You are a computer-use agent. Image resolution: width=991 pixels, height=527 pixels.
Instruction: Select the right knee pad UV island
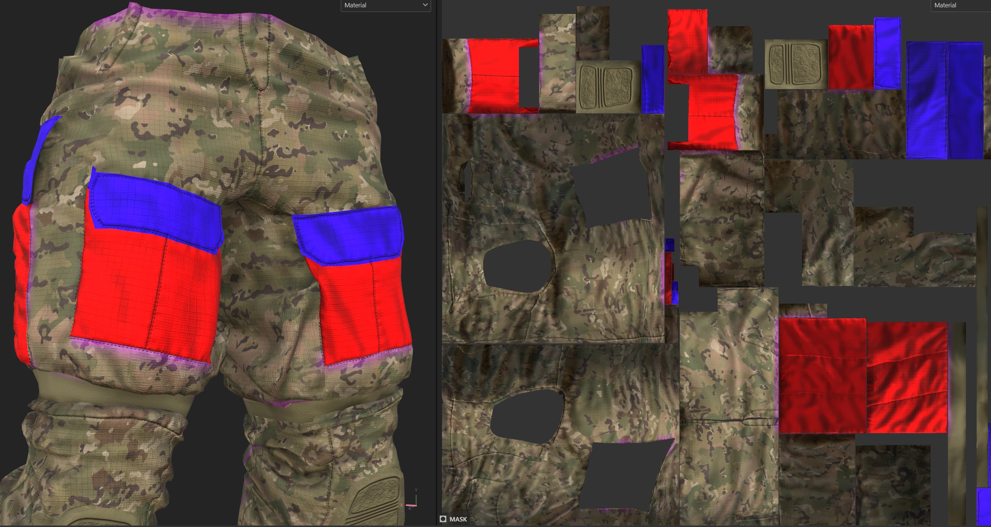(796, 64)
